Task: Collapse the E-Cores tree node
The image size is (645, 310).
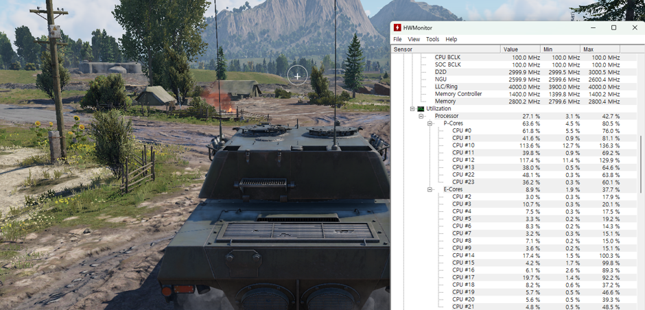Action: tap(430, 189)
